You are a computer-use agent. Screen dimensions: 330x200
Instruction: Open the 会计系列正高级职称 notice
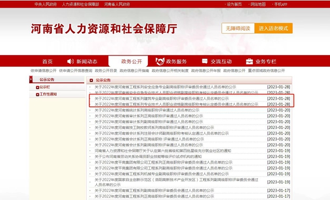coord(149,139)
